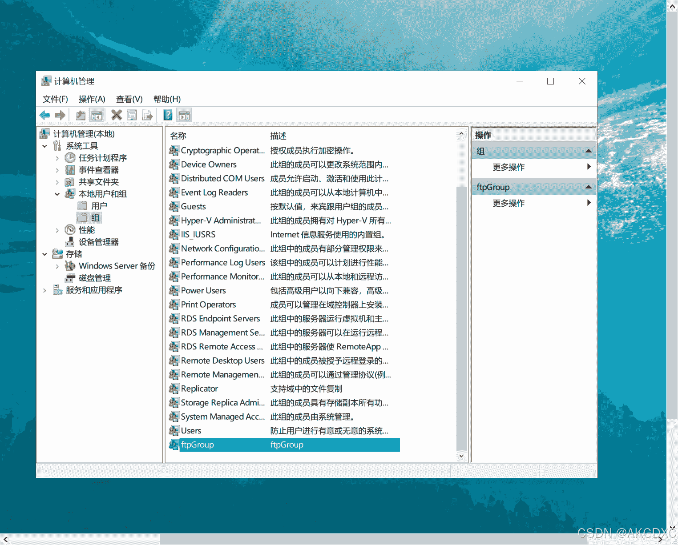678x545 pixels.
Task: Select 磁盘管理 in the tree
Action: 94,278
